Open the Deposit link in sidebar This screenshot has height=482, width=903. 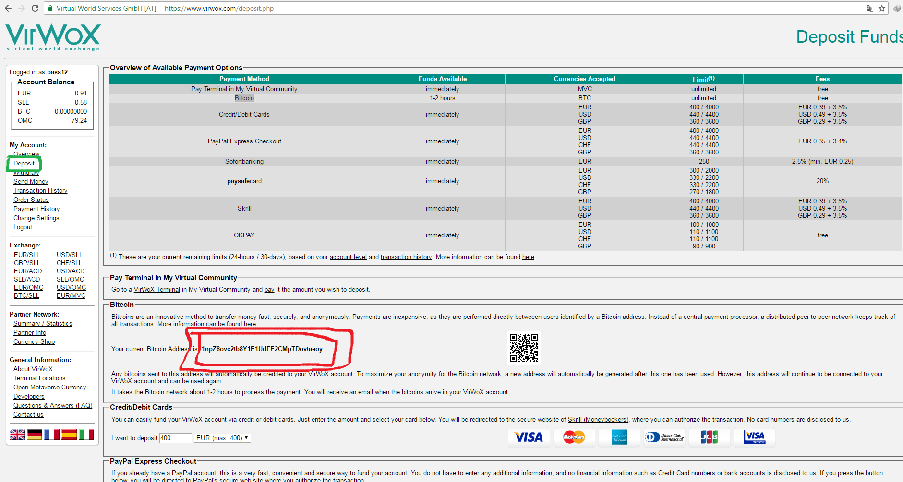[24, 163]
